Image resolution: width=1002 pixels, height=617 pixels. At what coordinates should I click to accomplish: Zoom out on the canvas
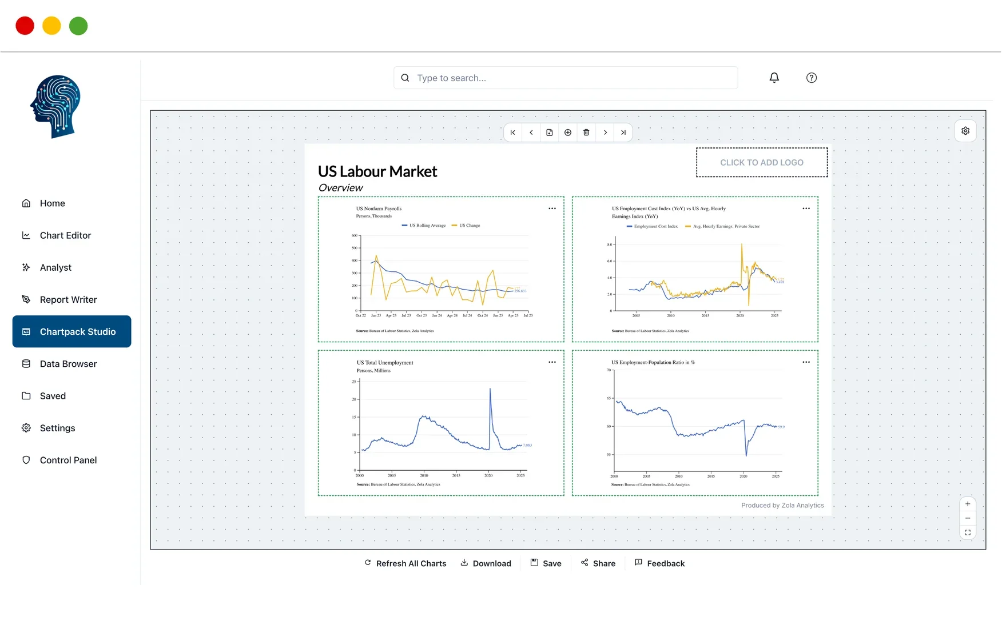coord(968,518)
